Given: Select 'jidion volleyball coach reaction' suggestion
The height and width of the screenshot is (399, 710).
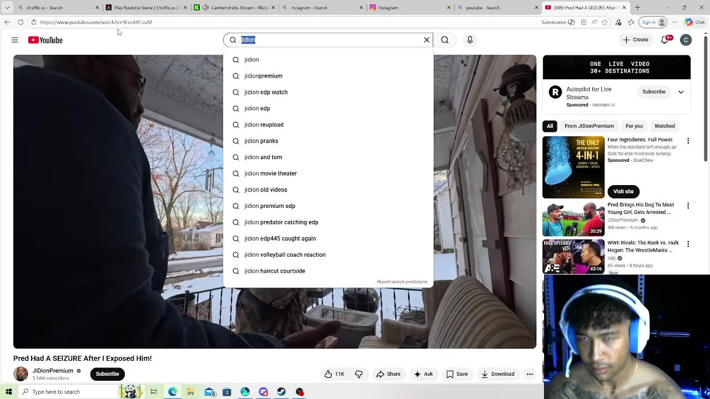Looking at the screenshot, I should tap(328, 255).
